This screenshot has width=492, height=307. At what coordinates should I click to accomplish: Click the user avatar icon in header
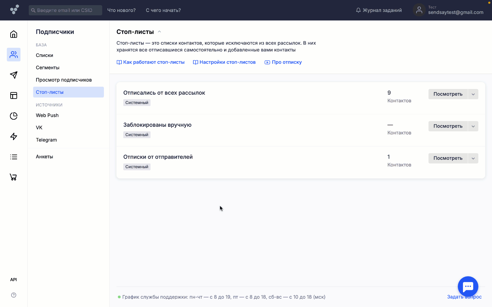(419, 10)
